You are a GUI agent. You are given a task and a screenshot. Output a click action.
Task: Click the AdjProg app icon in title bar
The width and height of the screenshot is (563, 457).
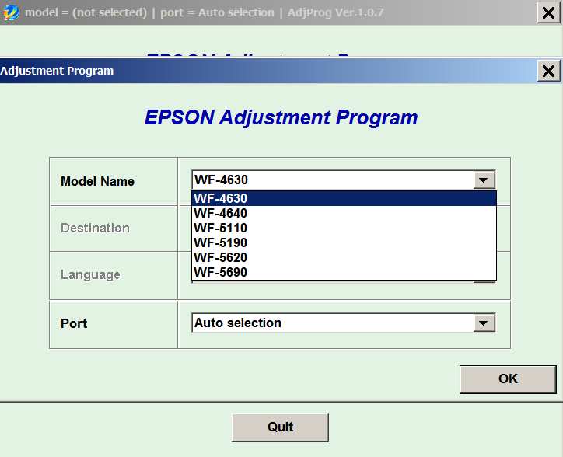coord(11,12)
